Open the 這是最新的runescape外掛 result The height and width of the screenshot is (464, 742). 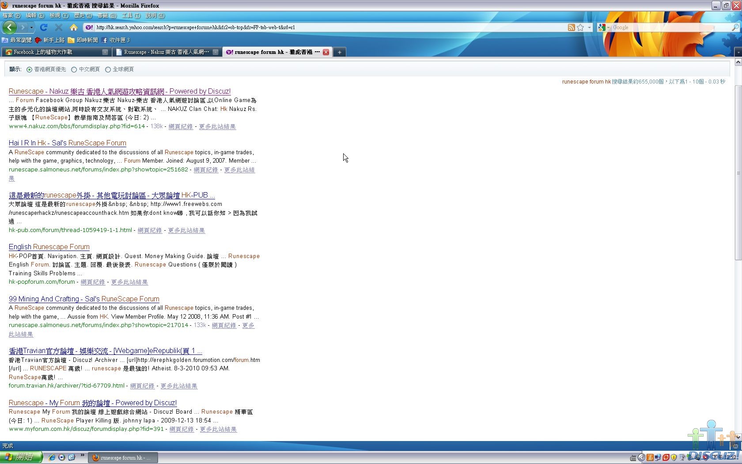[112, 195]
